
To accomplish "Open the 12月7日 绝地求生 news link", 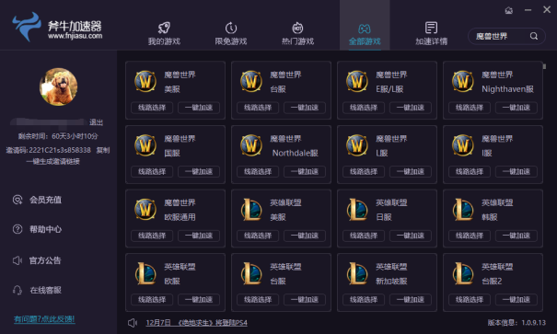I will tap(196, 323).
